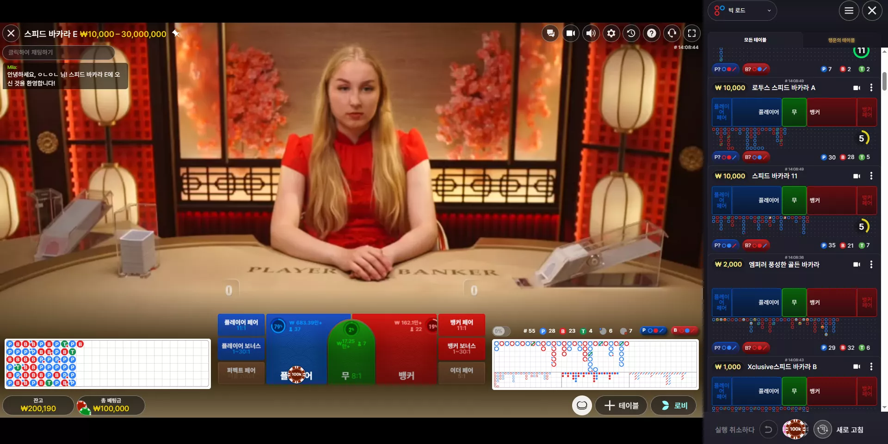
Task: Open the chat bubble icon in top toolbar
Action: (x=550, y=33)
